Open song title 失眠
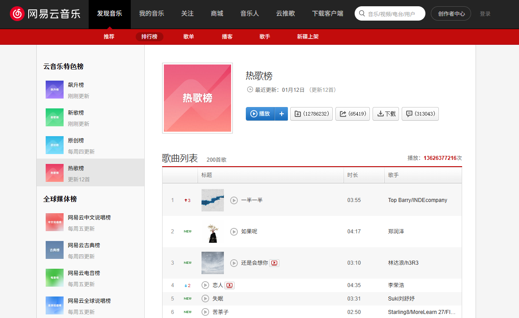Screen dimensions: 519x318 218,298
